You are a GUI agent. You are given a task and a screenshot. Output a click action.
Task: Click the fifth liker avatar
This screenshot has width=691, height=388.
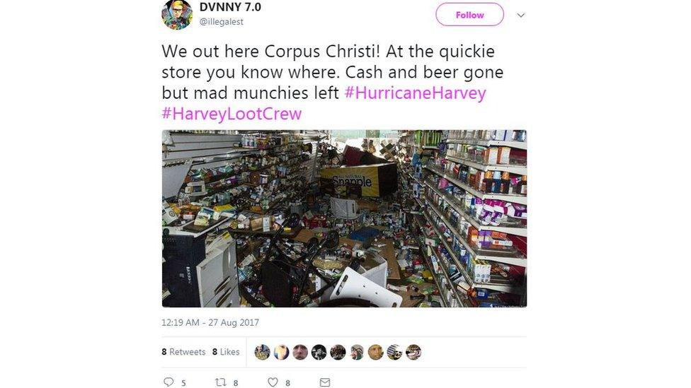[338, 352]
